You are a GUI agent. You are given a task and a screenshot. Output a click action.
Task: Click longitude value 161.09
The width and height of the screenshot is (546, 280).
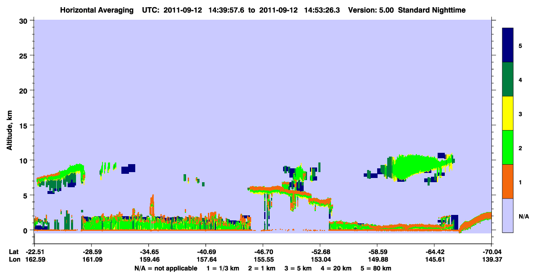point(92,259)
